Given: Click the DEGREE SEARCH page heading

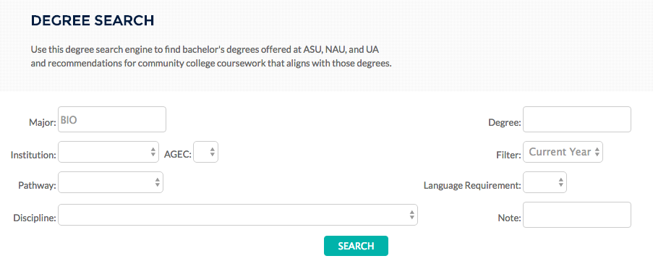Looking at the screenshot, I should pyautogui.click(x=93, y=21).
